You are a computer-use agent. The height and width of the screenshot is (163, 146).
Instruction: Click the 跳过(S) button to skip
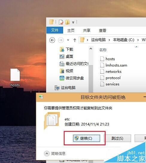[117, 138]
